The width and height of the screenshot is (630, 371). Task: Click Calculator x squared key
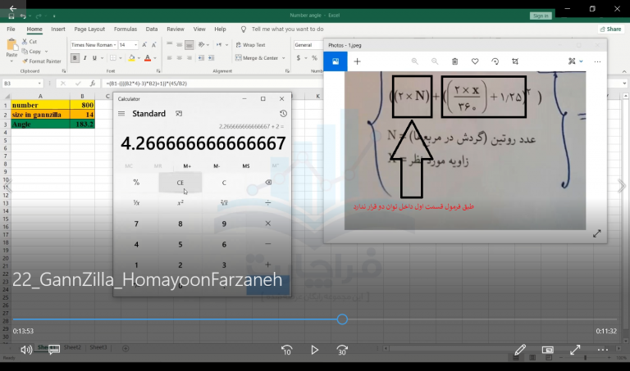point(180,203)
